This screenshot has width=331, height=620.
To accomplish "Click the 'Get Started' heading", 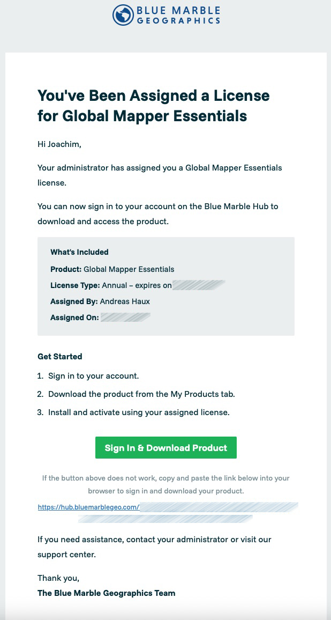I will [60, 357].
